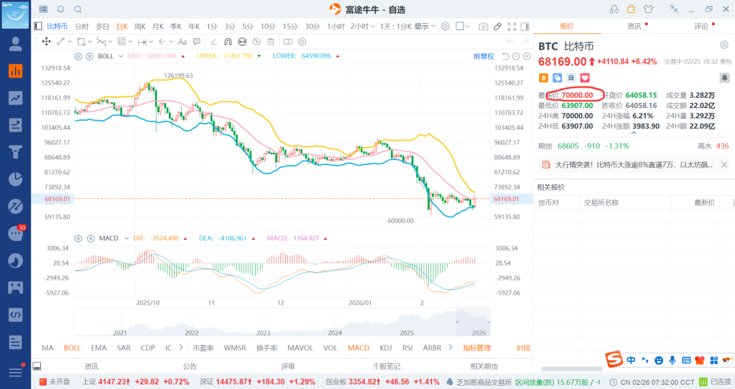Click the 前复权 adjustment button

coord(483,56)
